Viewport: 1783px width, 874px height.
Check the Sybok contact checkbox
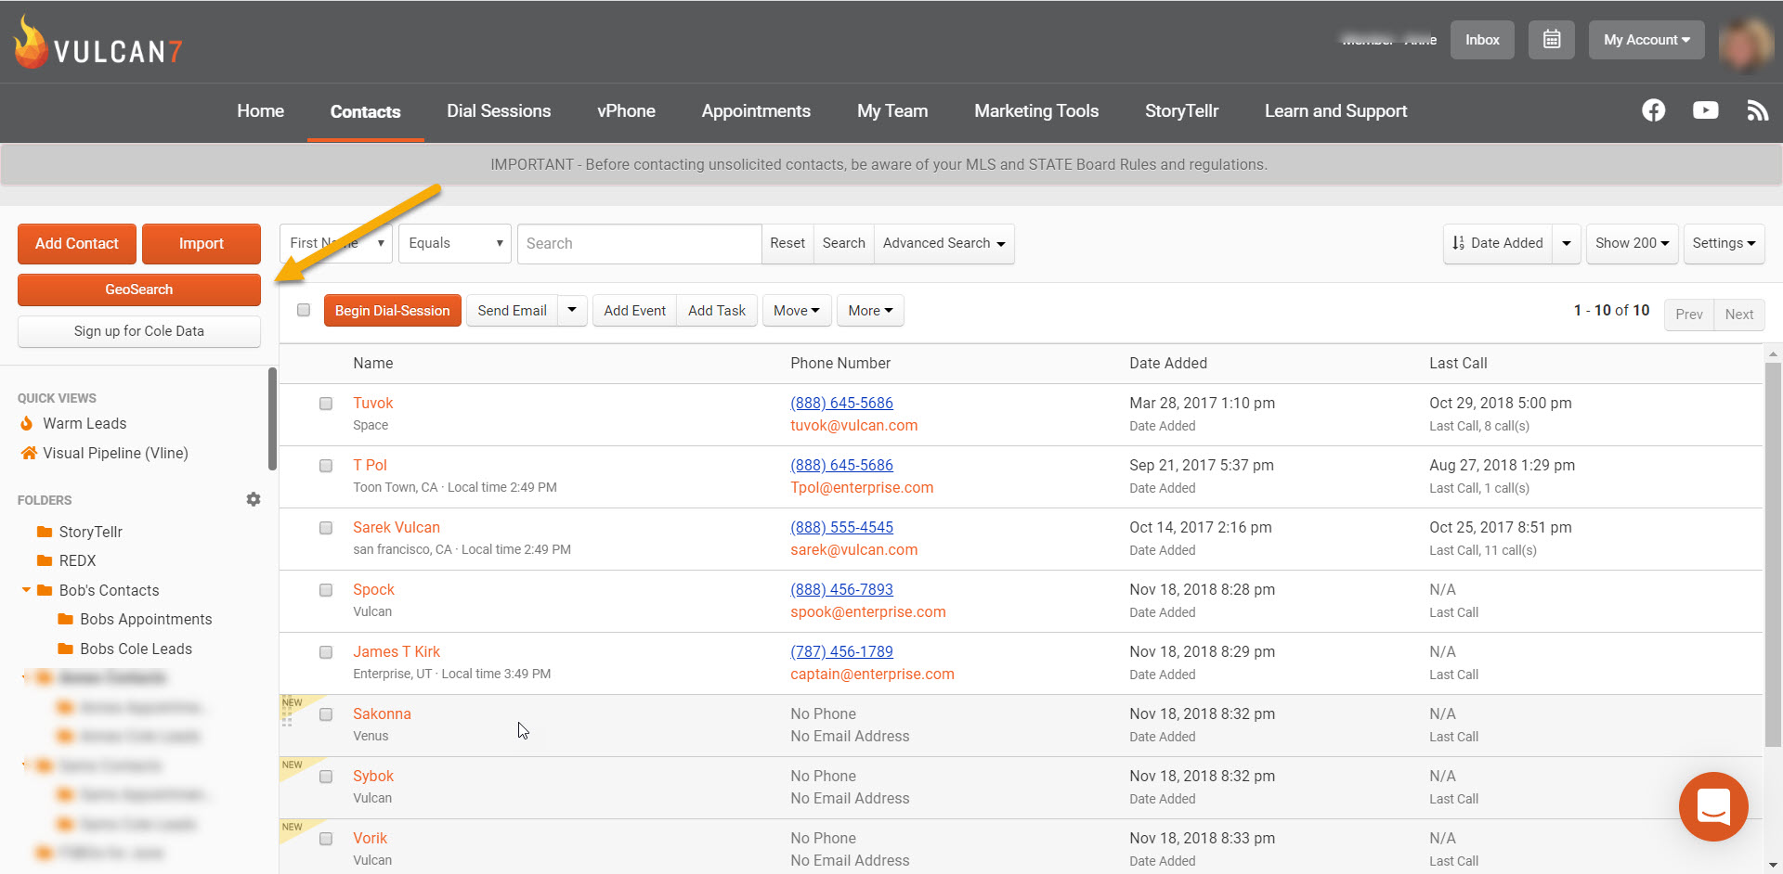tap(326, 777)
